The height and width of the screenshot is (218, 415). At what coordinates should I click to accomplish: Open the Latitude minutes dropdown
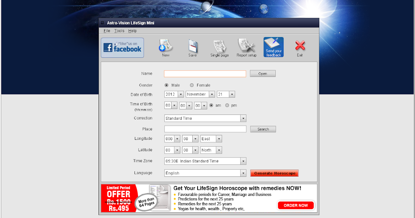coord(190,150)
